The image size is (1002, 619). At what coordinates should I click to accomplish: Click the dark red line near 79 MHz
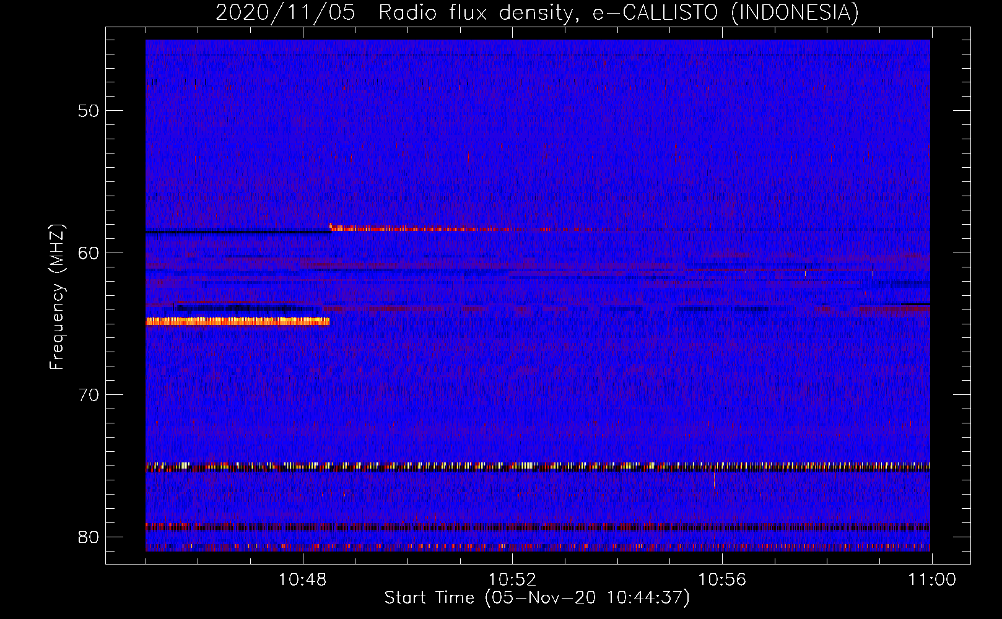point(538,527)
